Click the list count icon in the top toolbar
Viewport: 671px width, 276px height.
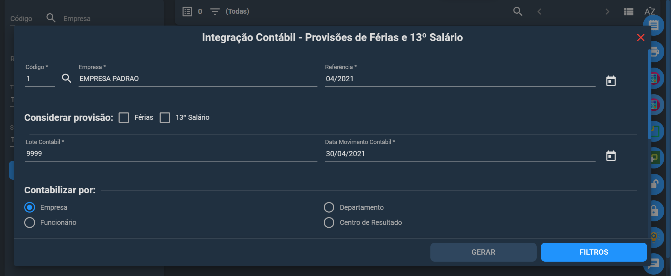pos(187,12)
